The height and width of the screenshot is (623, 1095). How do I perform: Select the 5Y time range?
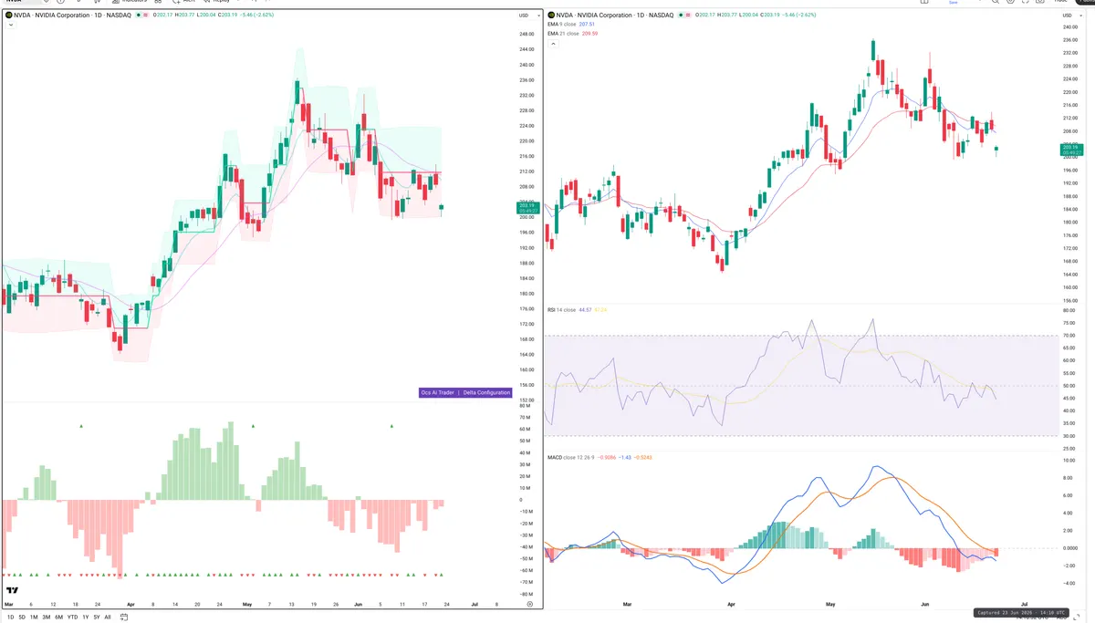tap(97, 617)
